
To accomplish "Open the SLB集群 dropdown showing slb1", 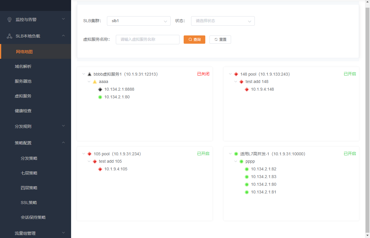I will [139, 21].
